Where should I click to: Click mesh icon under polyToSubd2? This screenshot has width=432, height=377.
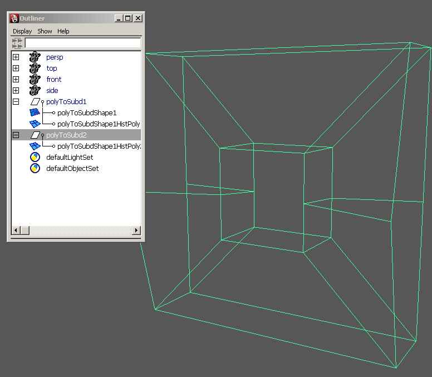click(x=35, y=146)
